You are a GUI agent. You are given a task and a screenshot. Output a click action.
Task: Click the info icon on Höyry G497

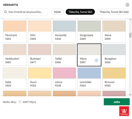(x=96, y=60)
